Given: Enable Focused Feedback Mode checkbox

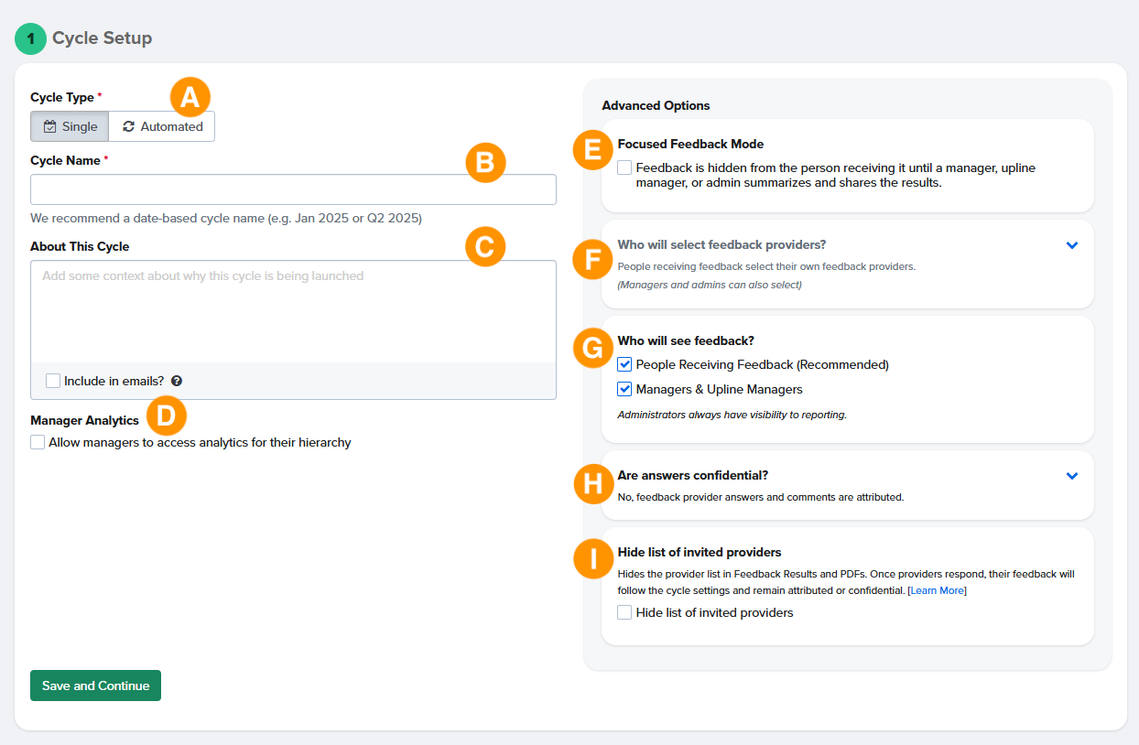Looking at the screenshot, I should 624,168.
